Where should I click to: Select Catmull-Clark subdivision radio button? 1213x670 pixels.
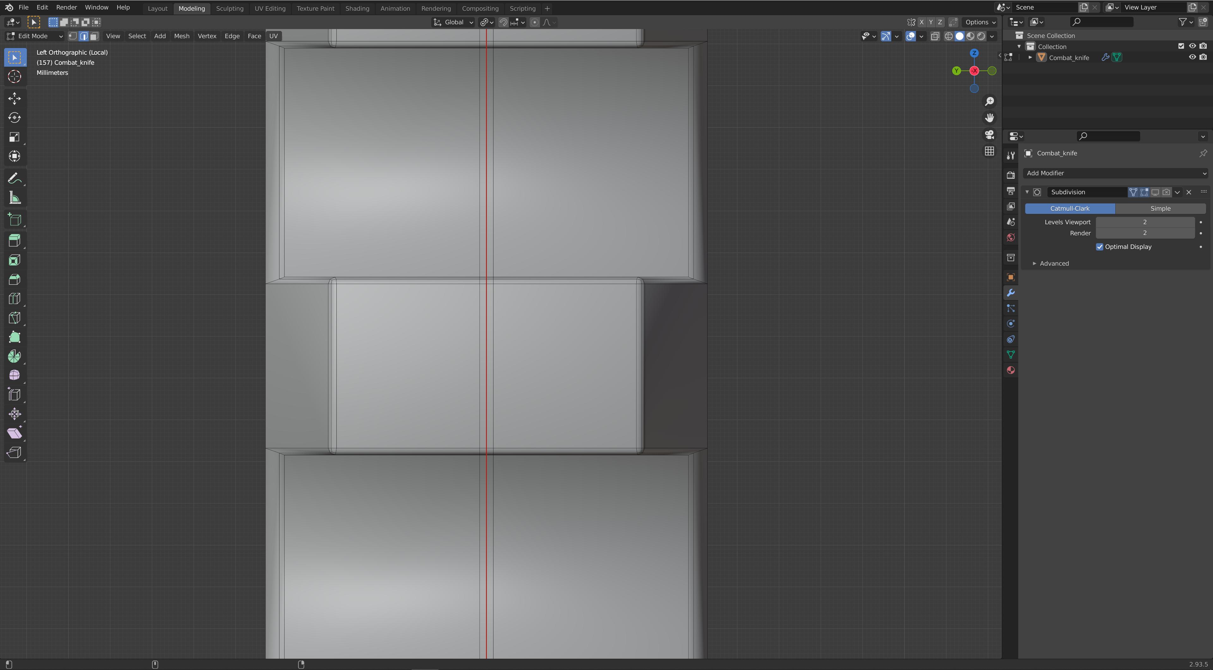tap(1070, 208)
